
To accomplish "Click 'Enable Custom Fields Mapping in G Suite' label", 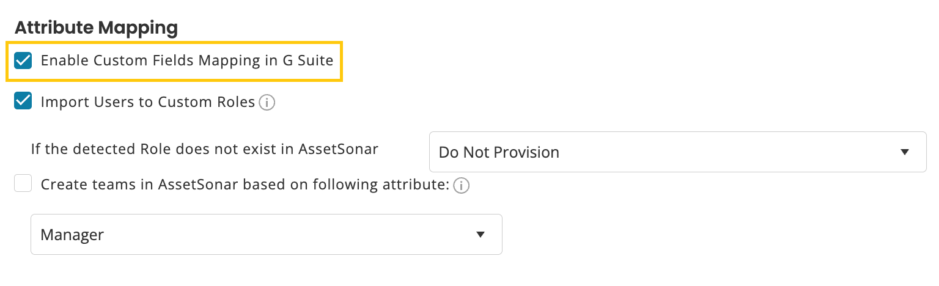I will tap(186, 61).
